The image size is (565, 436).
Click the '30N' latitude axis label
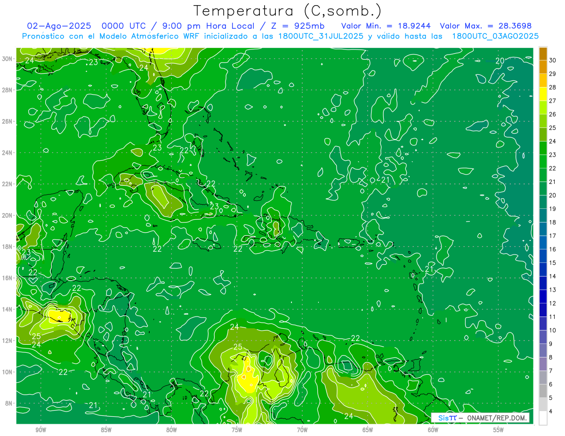pyautogui.click(x=8, y=59)
